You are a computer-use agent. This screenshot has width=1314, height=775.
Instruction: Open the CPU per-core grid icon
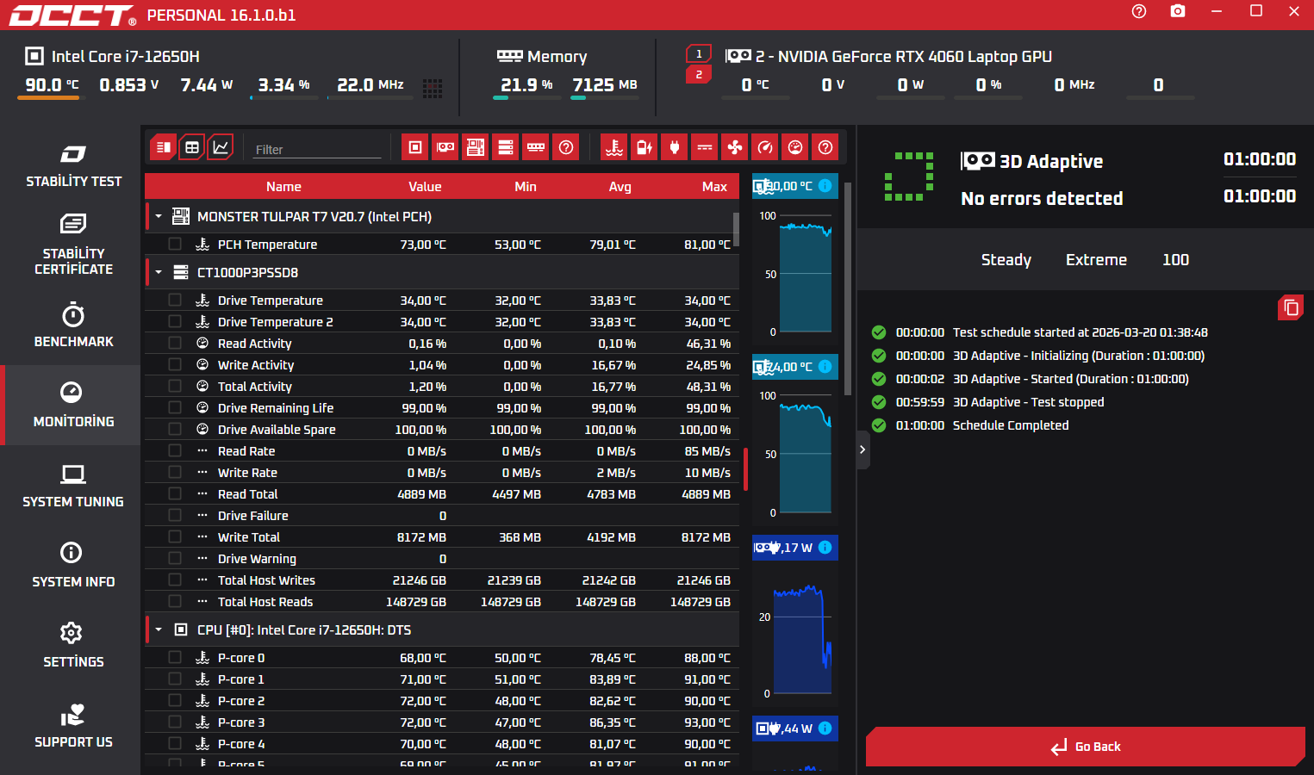pos(433,88)
